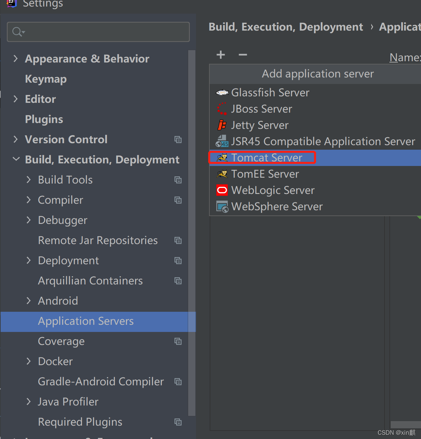
Task: Click the minus remove server button
Action: point(243,55)
